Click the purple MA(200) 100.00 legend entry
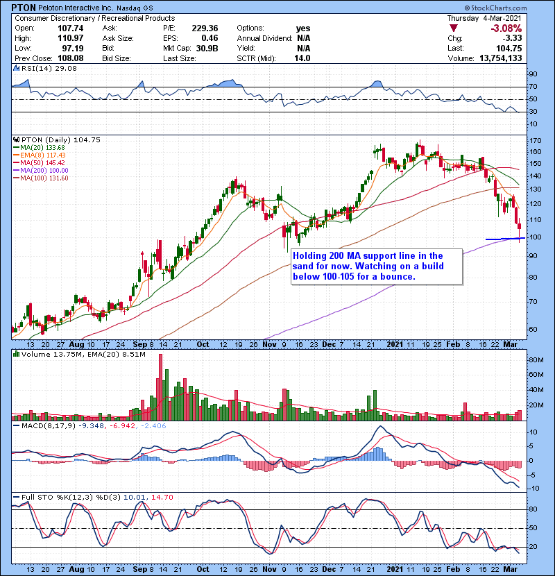This screenshot has width=555, height=576. pyautogui.click(x=41, y=171)
